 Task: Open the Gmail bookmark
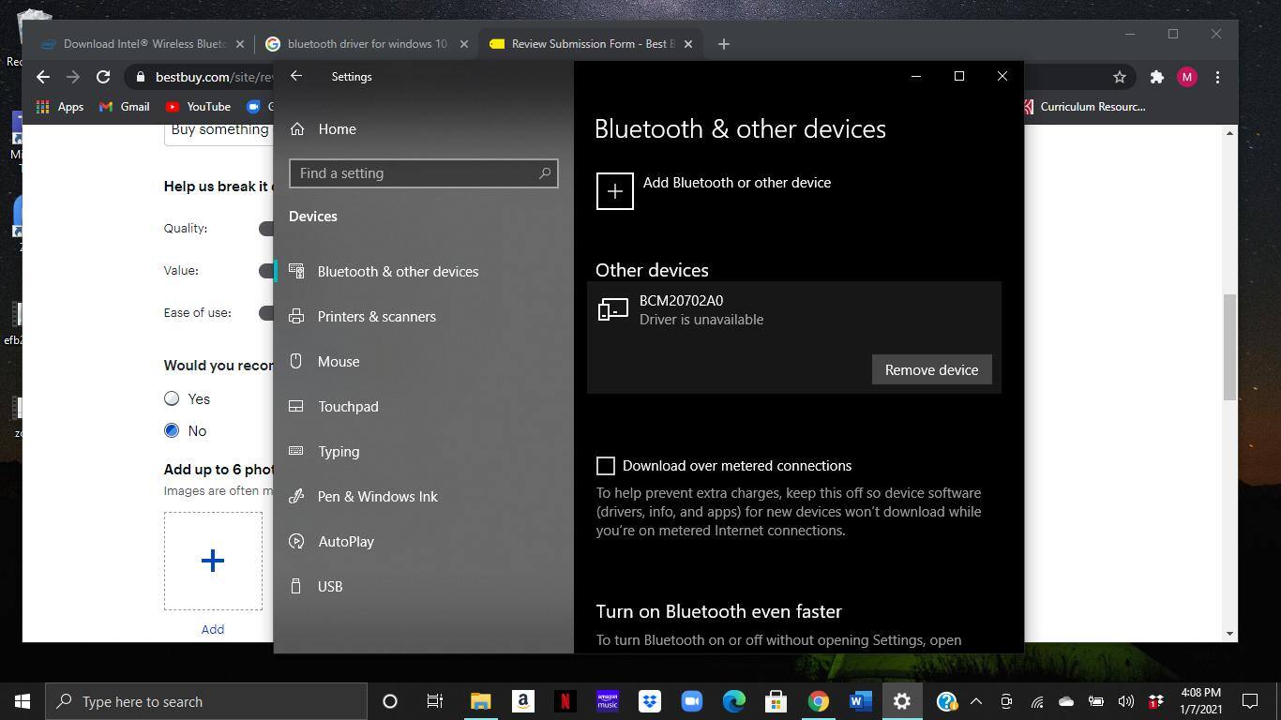coord(125,107)
